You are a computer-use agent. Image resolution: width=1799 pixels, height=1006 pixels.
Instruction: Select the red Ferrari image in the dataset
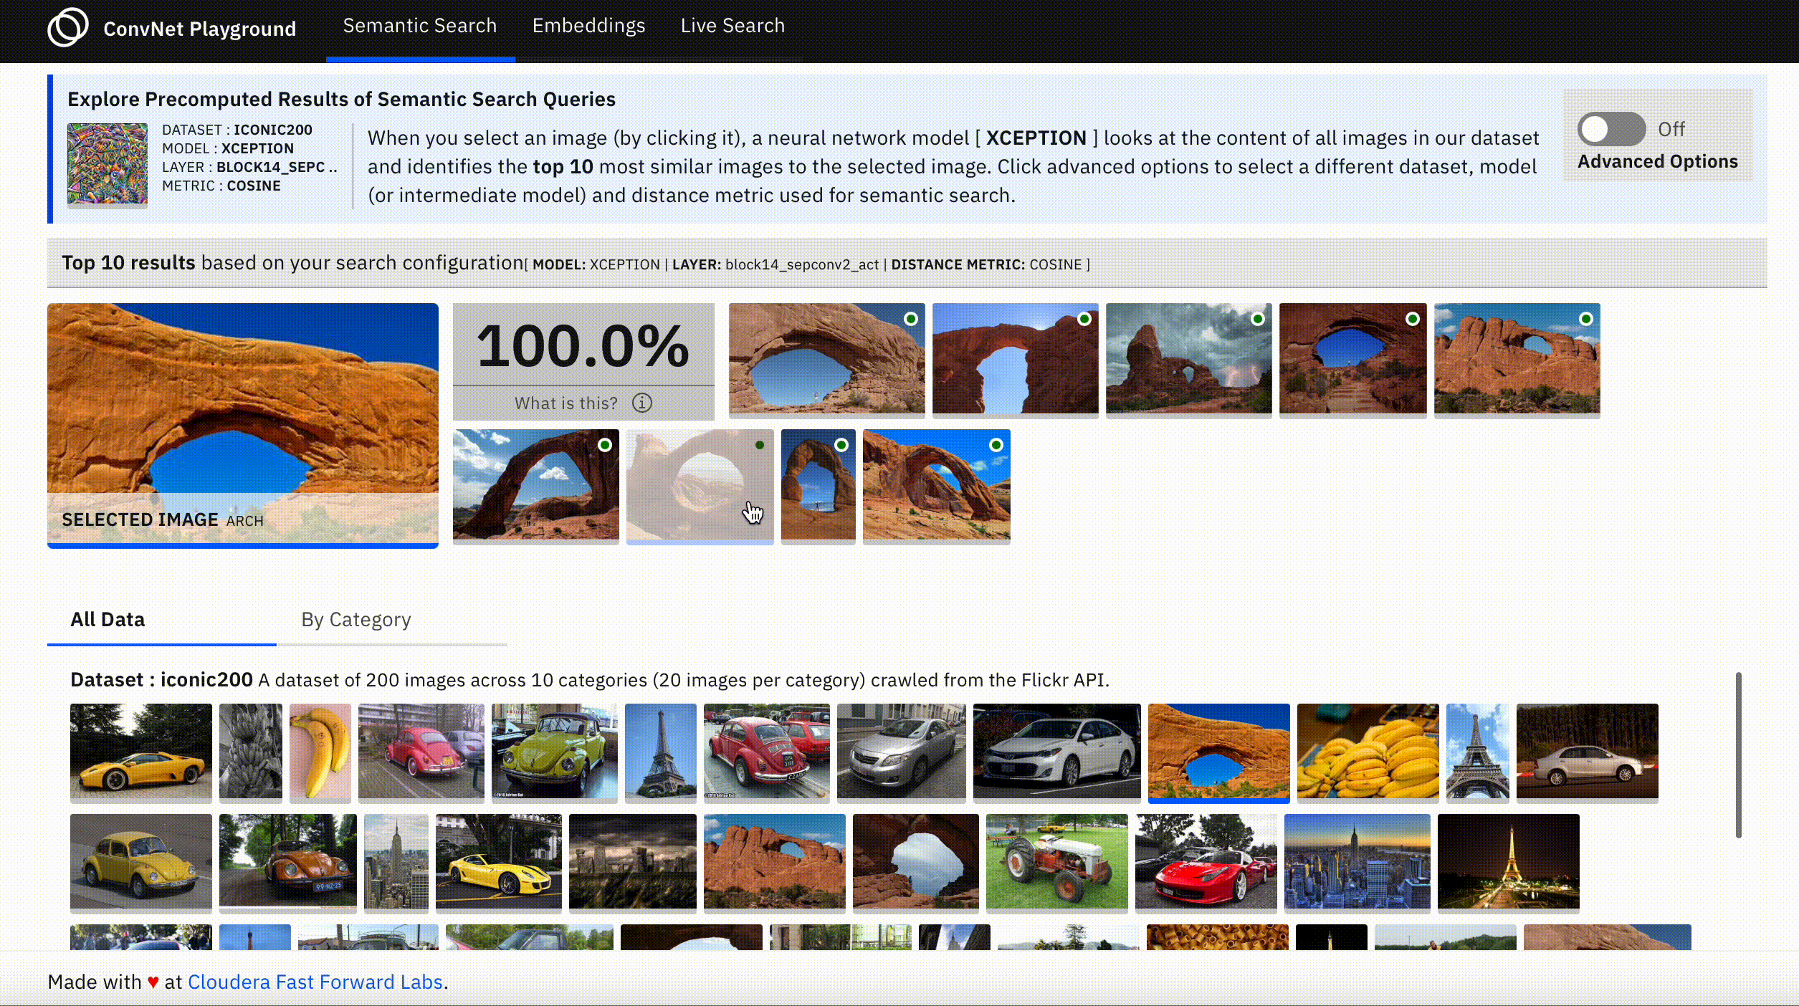coord(1205,861)
